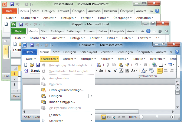
Task: Click the Save icon in Excel title bar
Action: [20, 24]
